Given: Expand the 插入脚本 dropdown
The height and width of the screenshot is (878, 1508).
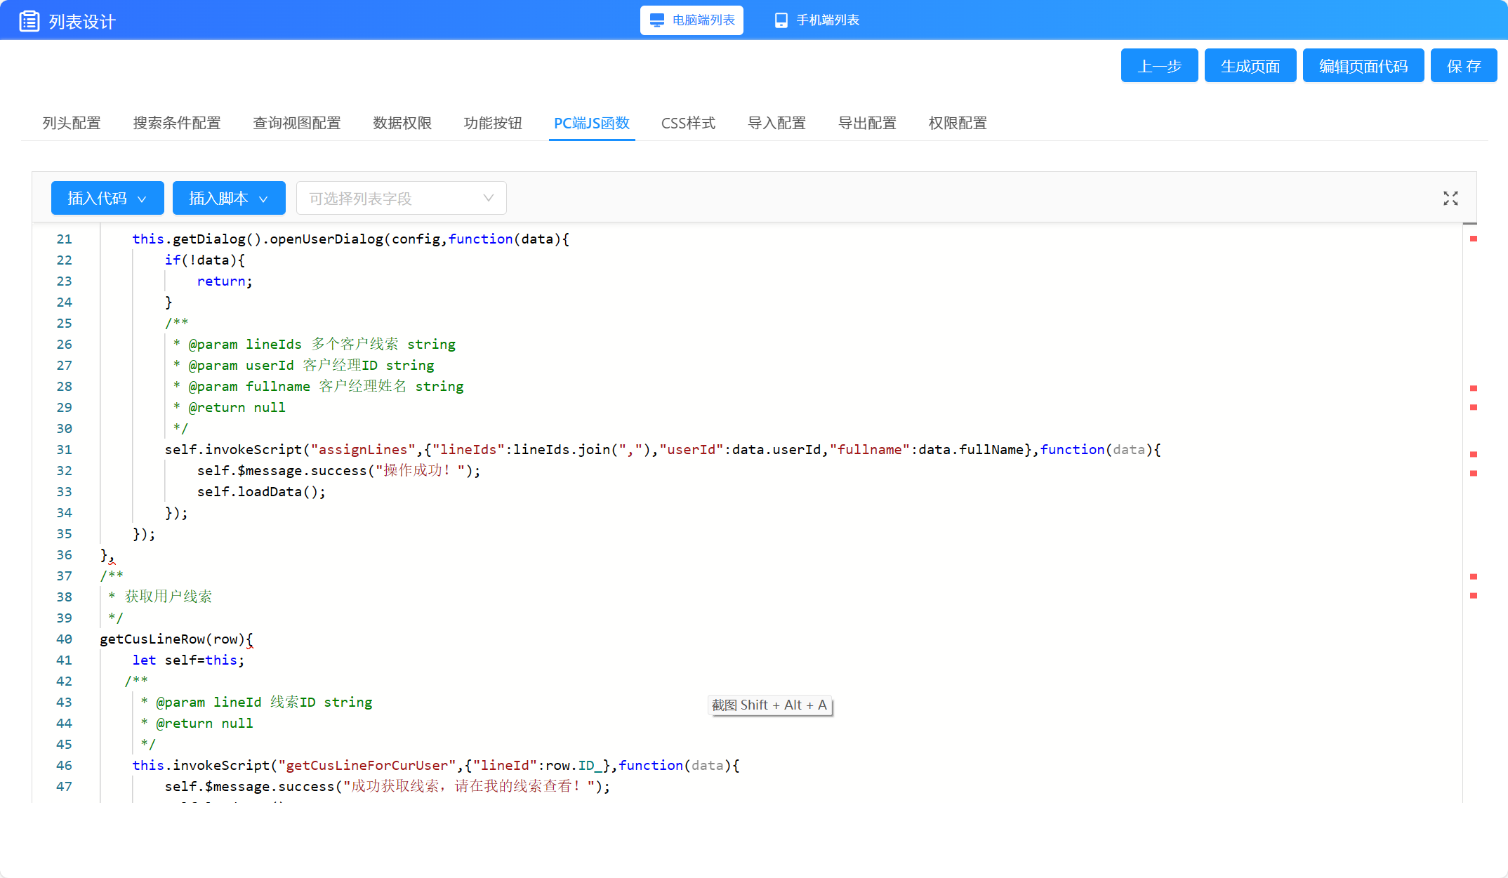Looking at the screenshot, I should click(229, 199).
